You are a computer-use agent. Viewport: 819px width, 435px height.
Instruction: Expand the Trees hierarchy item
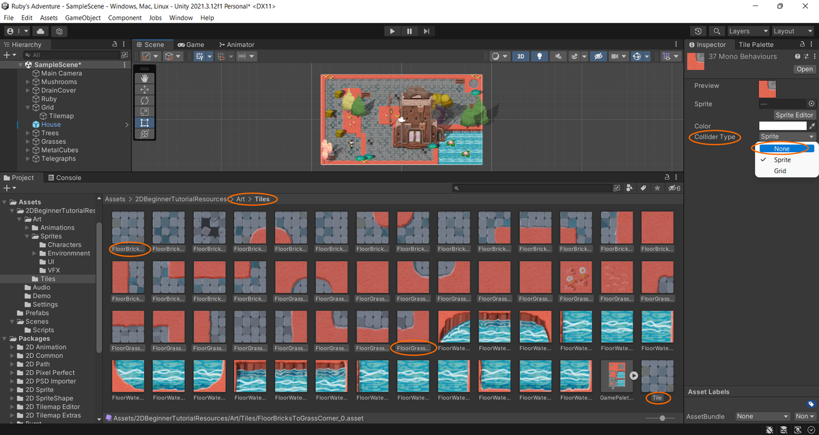[28, 133]
